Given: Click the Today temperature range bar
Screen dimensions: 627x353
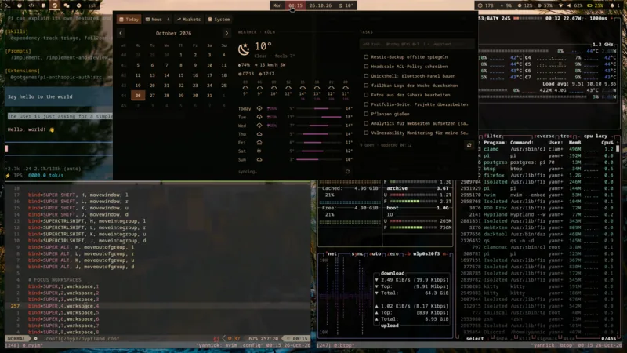Looking at the screenshot, I should click(x=319, y=108).
